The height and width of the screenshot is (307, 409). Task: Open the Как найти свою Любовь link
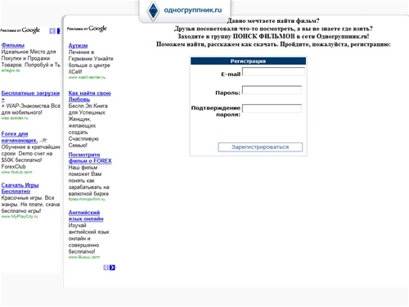(x=90, y=96)
